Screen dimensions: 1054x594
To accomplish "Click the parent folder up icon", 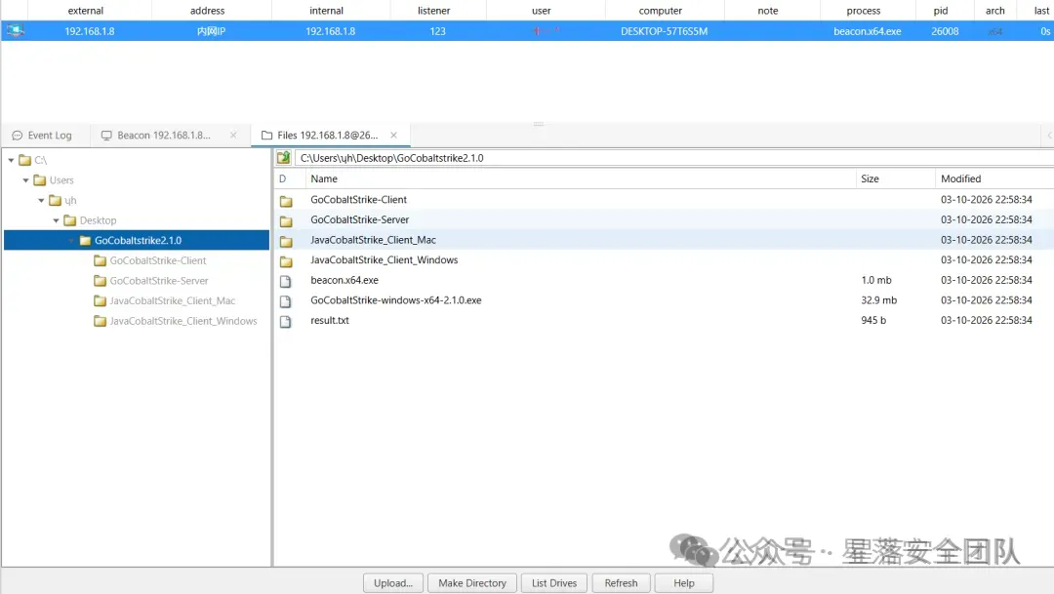I will [x=284, y=158].
